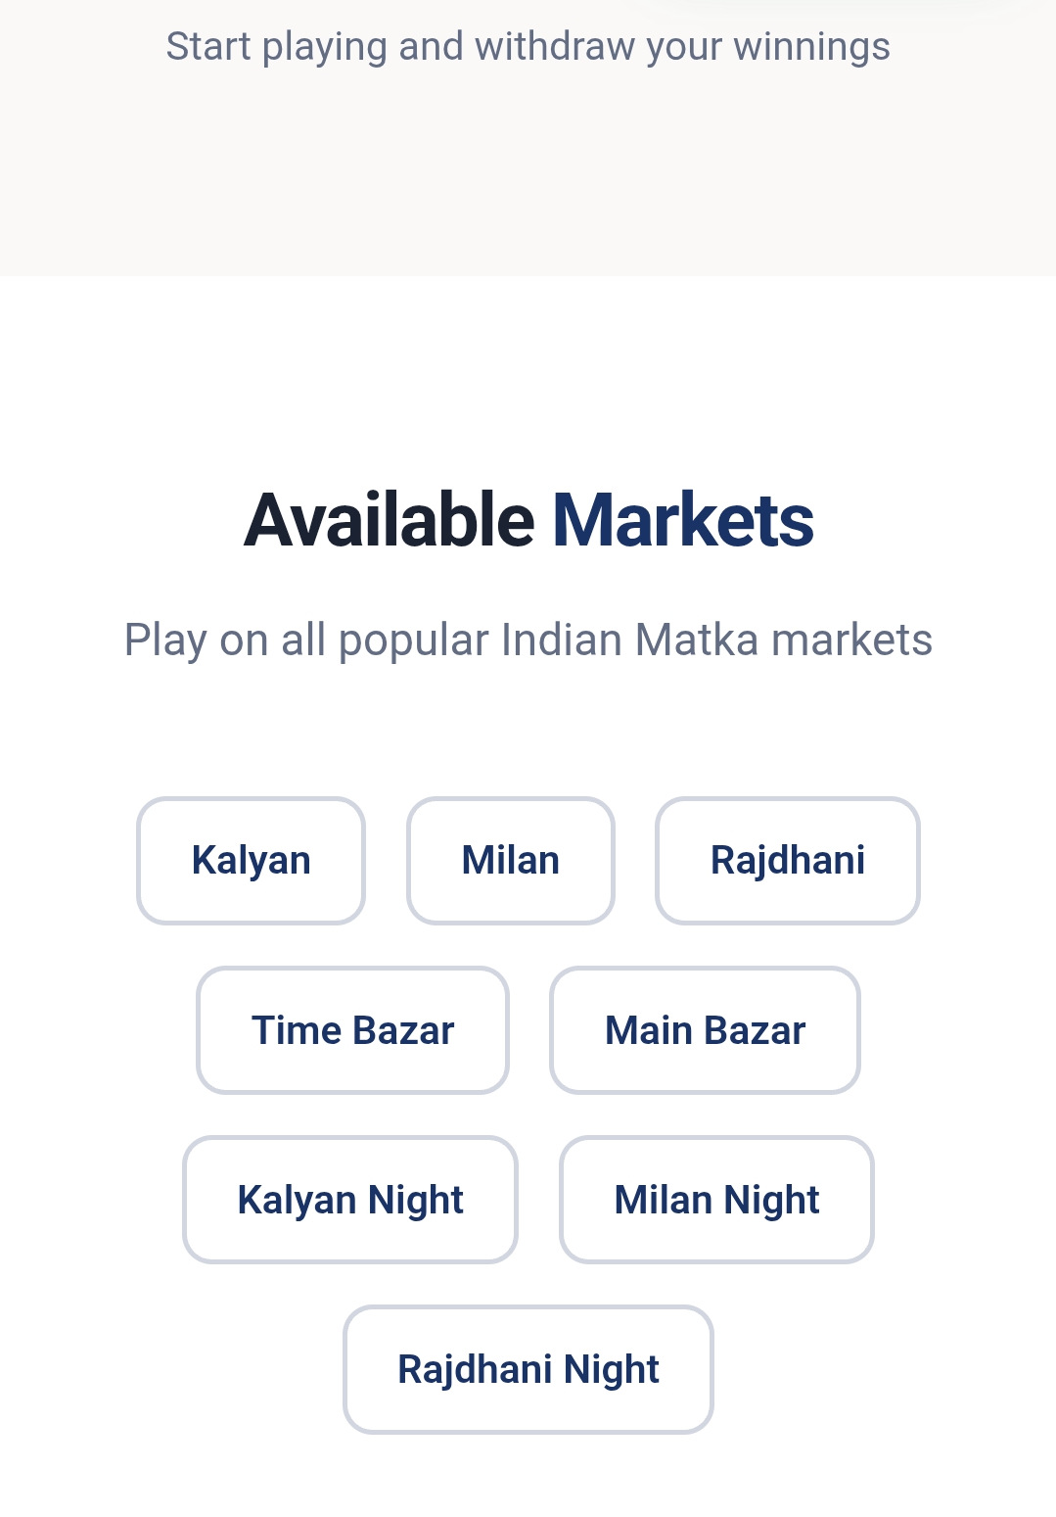Click the Available Markets heading

click(x=528, y=520)
